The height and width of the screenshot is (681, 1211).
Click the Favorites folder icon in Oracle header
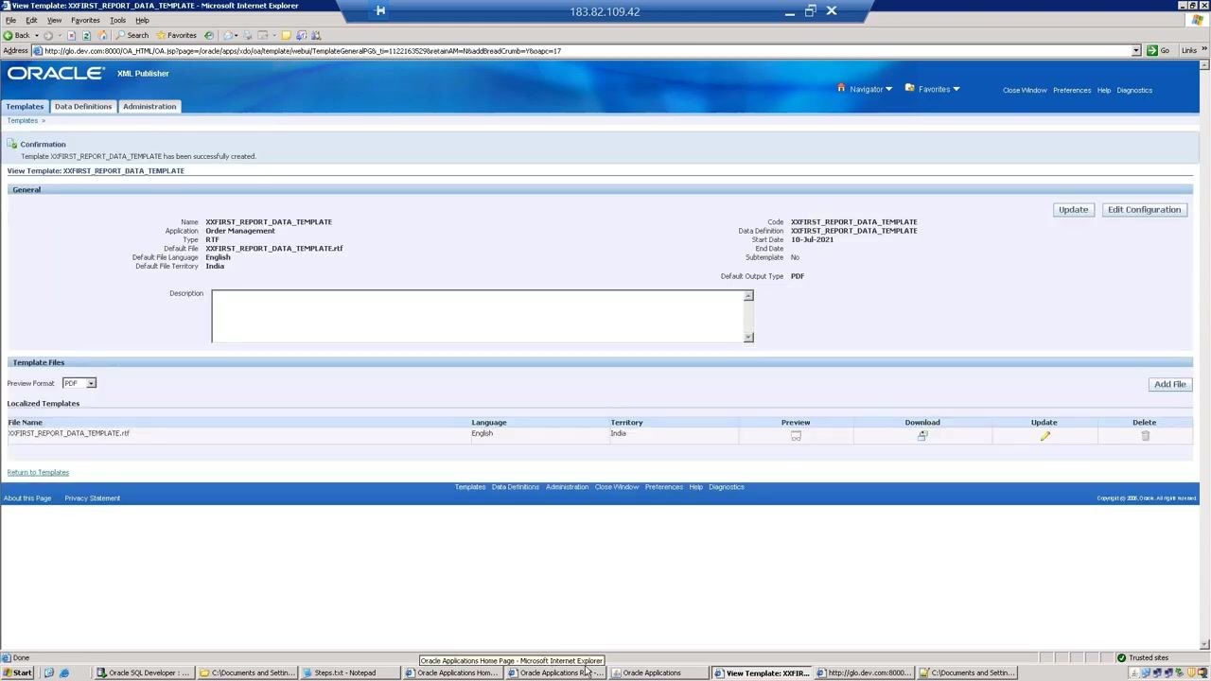coord(909,88)
